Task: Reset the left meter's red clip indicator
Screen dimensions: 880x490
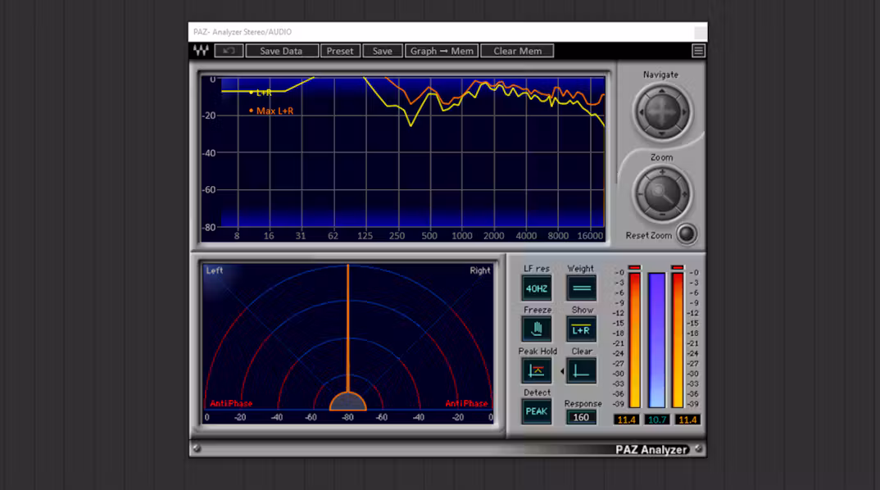Action: [635, 268]
